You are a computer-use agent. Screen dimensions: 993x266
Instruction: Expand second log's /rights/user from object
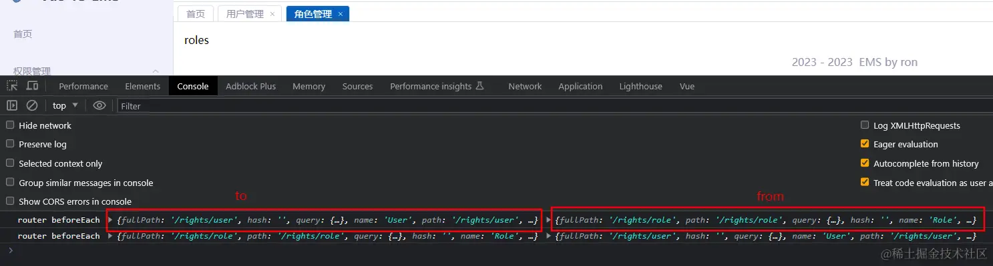pos(550,236)
